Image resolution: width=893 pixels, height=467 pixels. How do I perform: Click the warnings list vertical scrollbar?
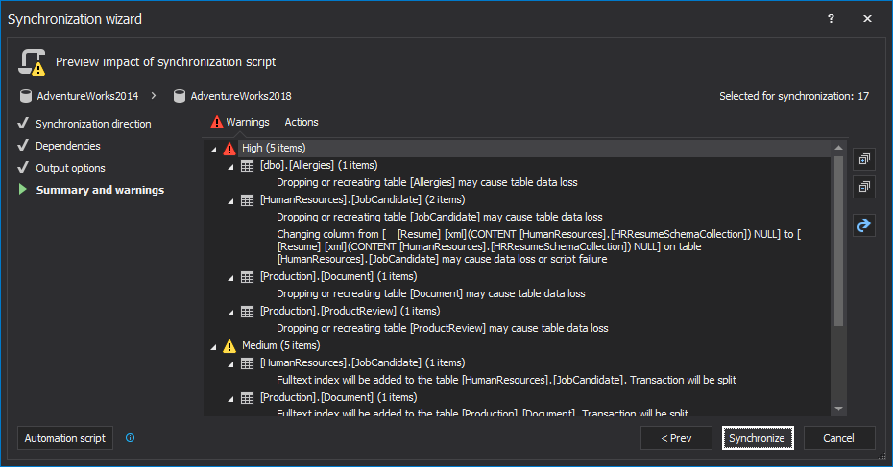[x=838, y=240]
